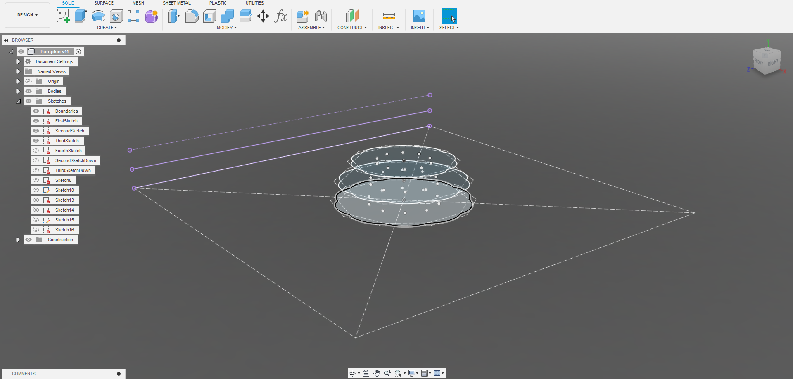Expand Named Views node
793x379 pixels.
click(x=18, y=71)
